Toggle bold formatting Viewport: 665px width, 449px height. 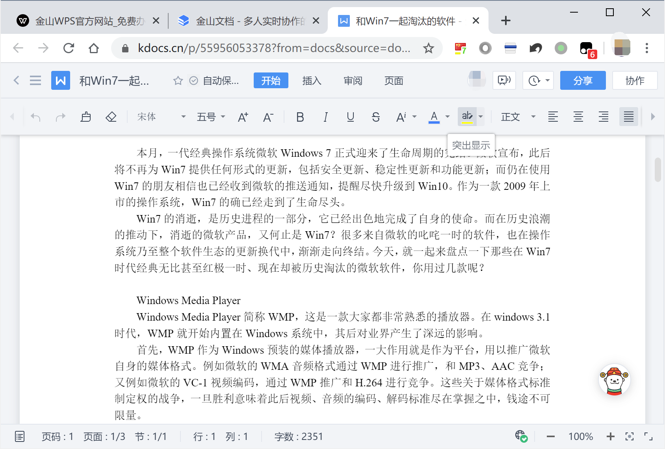[x=300, y=117]
